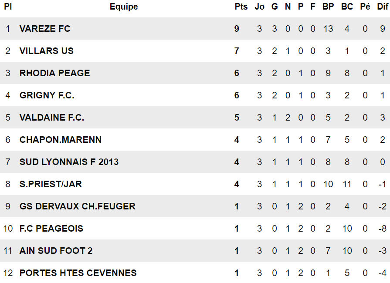
Task: Click the Pl position column header
Action: [x=8, y=7]
